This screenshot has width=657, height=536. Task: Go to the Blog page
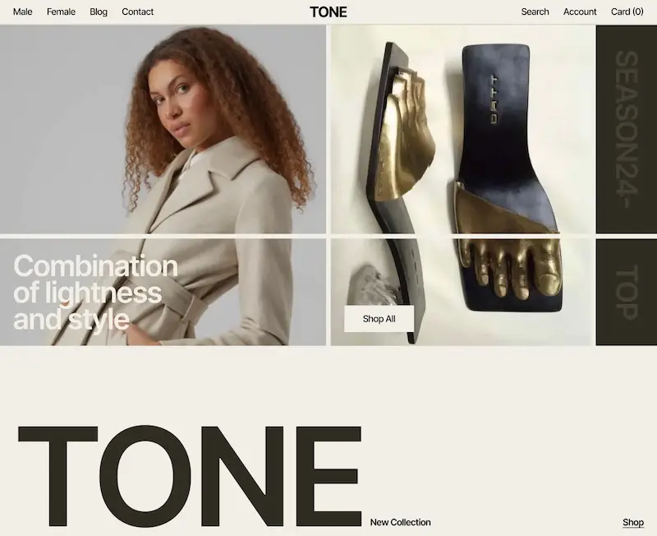tap(99, 12)
